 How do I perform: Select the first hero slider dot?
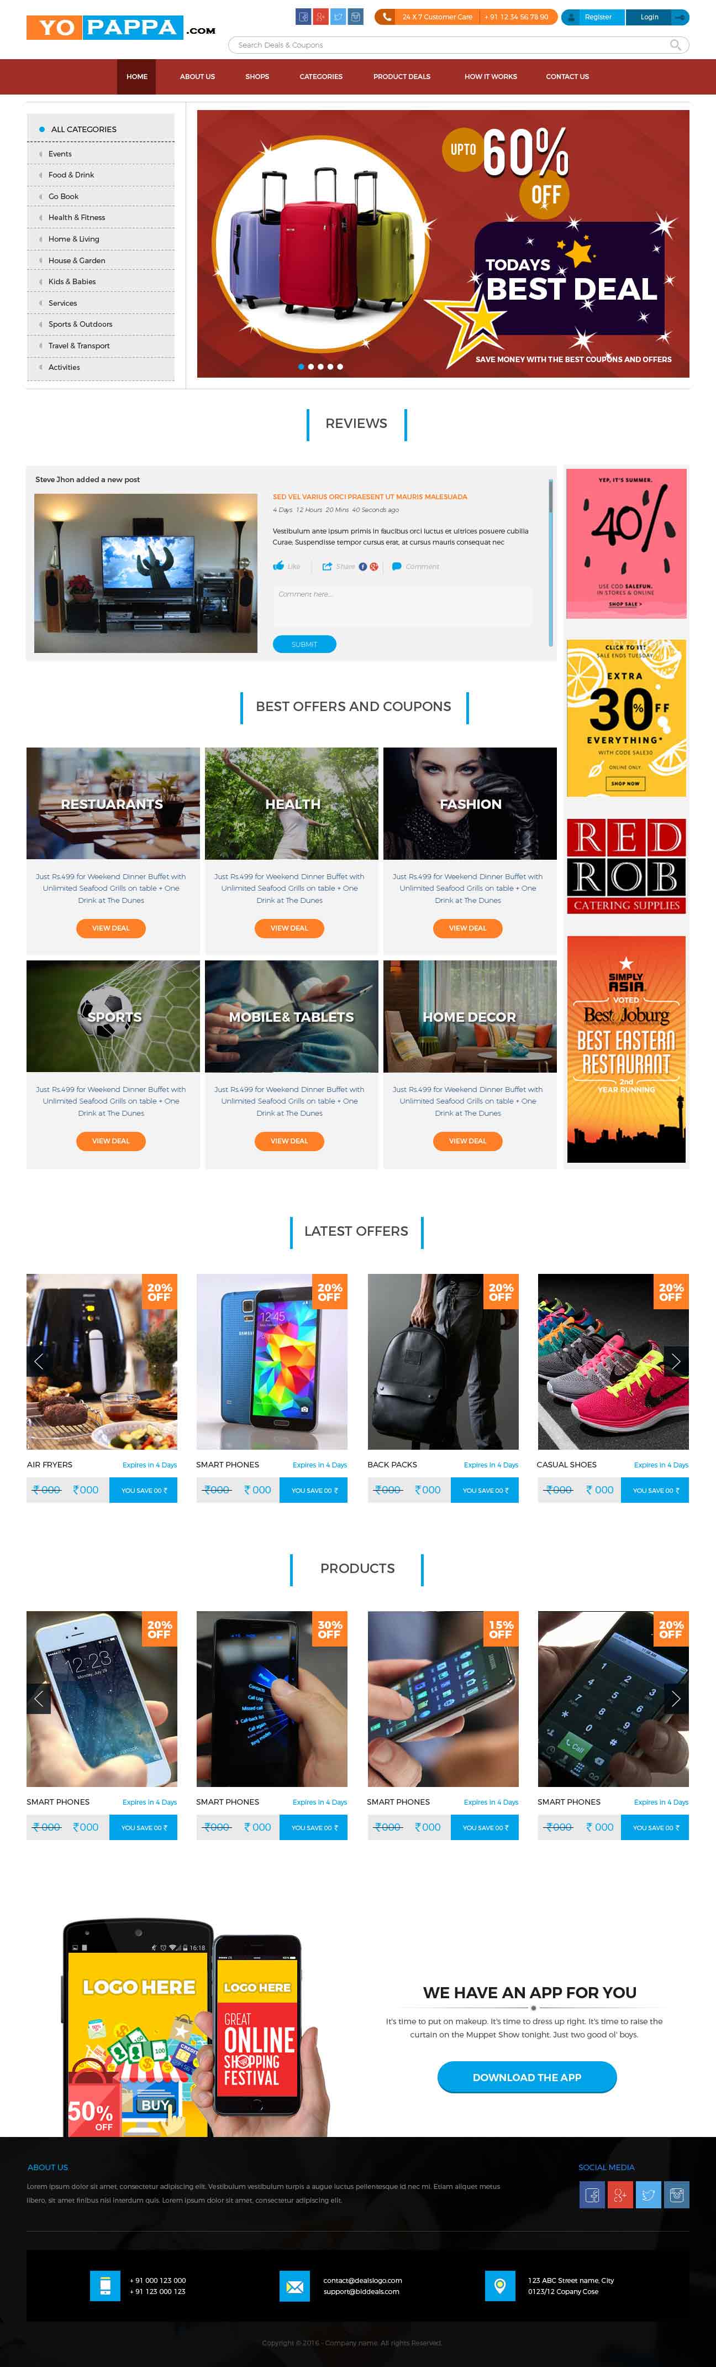click(x=301, y=367)
